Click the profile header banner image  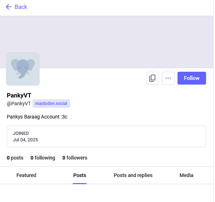[107, 42]
